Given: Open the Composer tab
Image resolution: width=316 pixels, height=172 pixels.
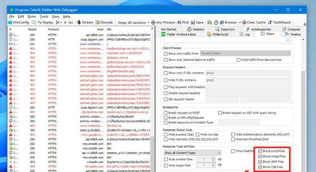Looking at the screenshot, I should click(291, 29).
